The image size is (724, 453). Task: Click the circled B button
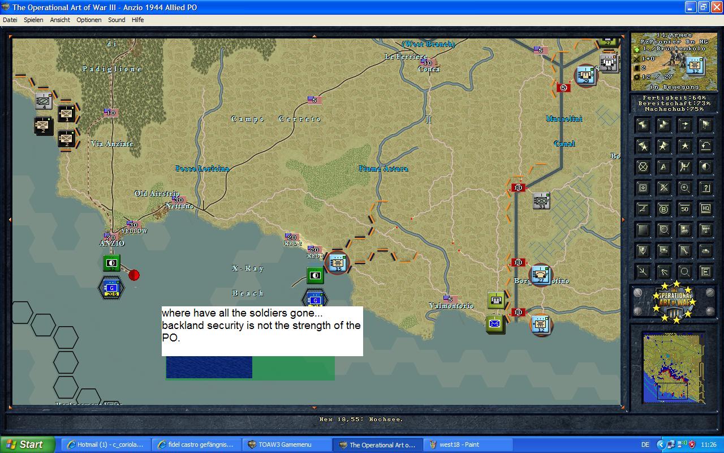663,209
